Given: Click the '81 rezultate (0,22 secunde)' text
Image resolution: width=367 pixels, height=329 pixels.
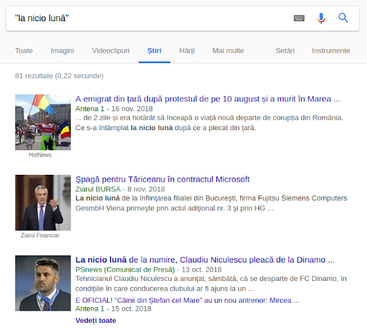Looking at the screenshot, I should [59, 76].
